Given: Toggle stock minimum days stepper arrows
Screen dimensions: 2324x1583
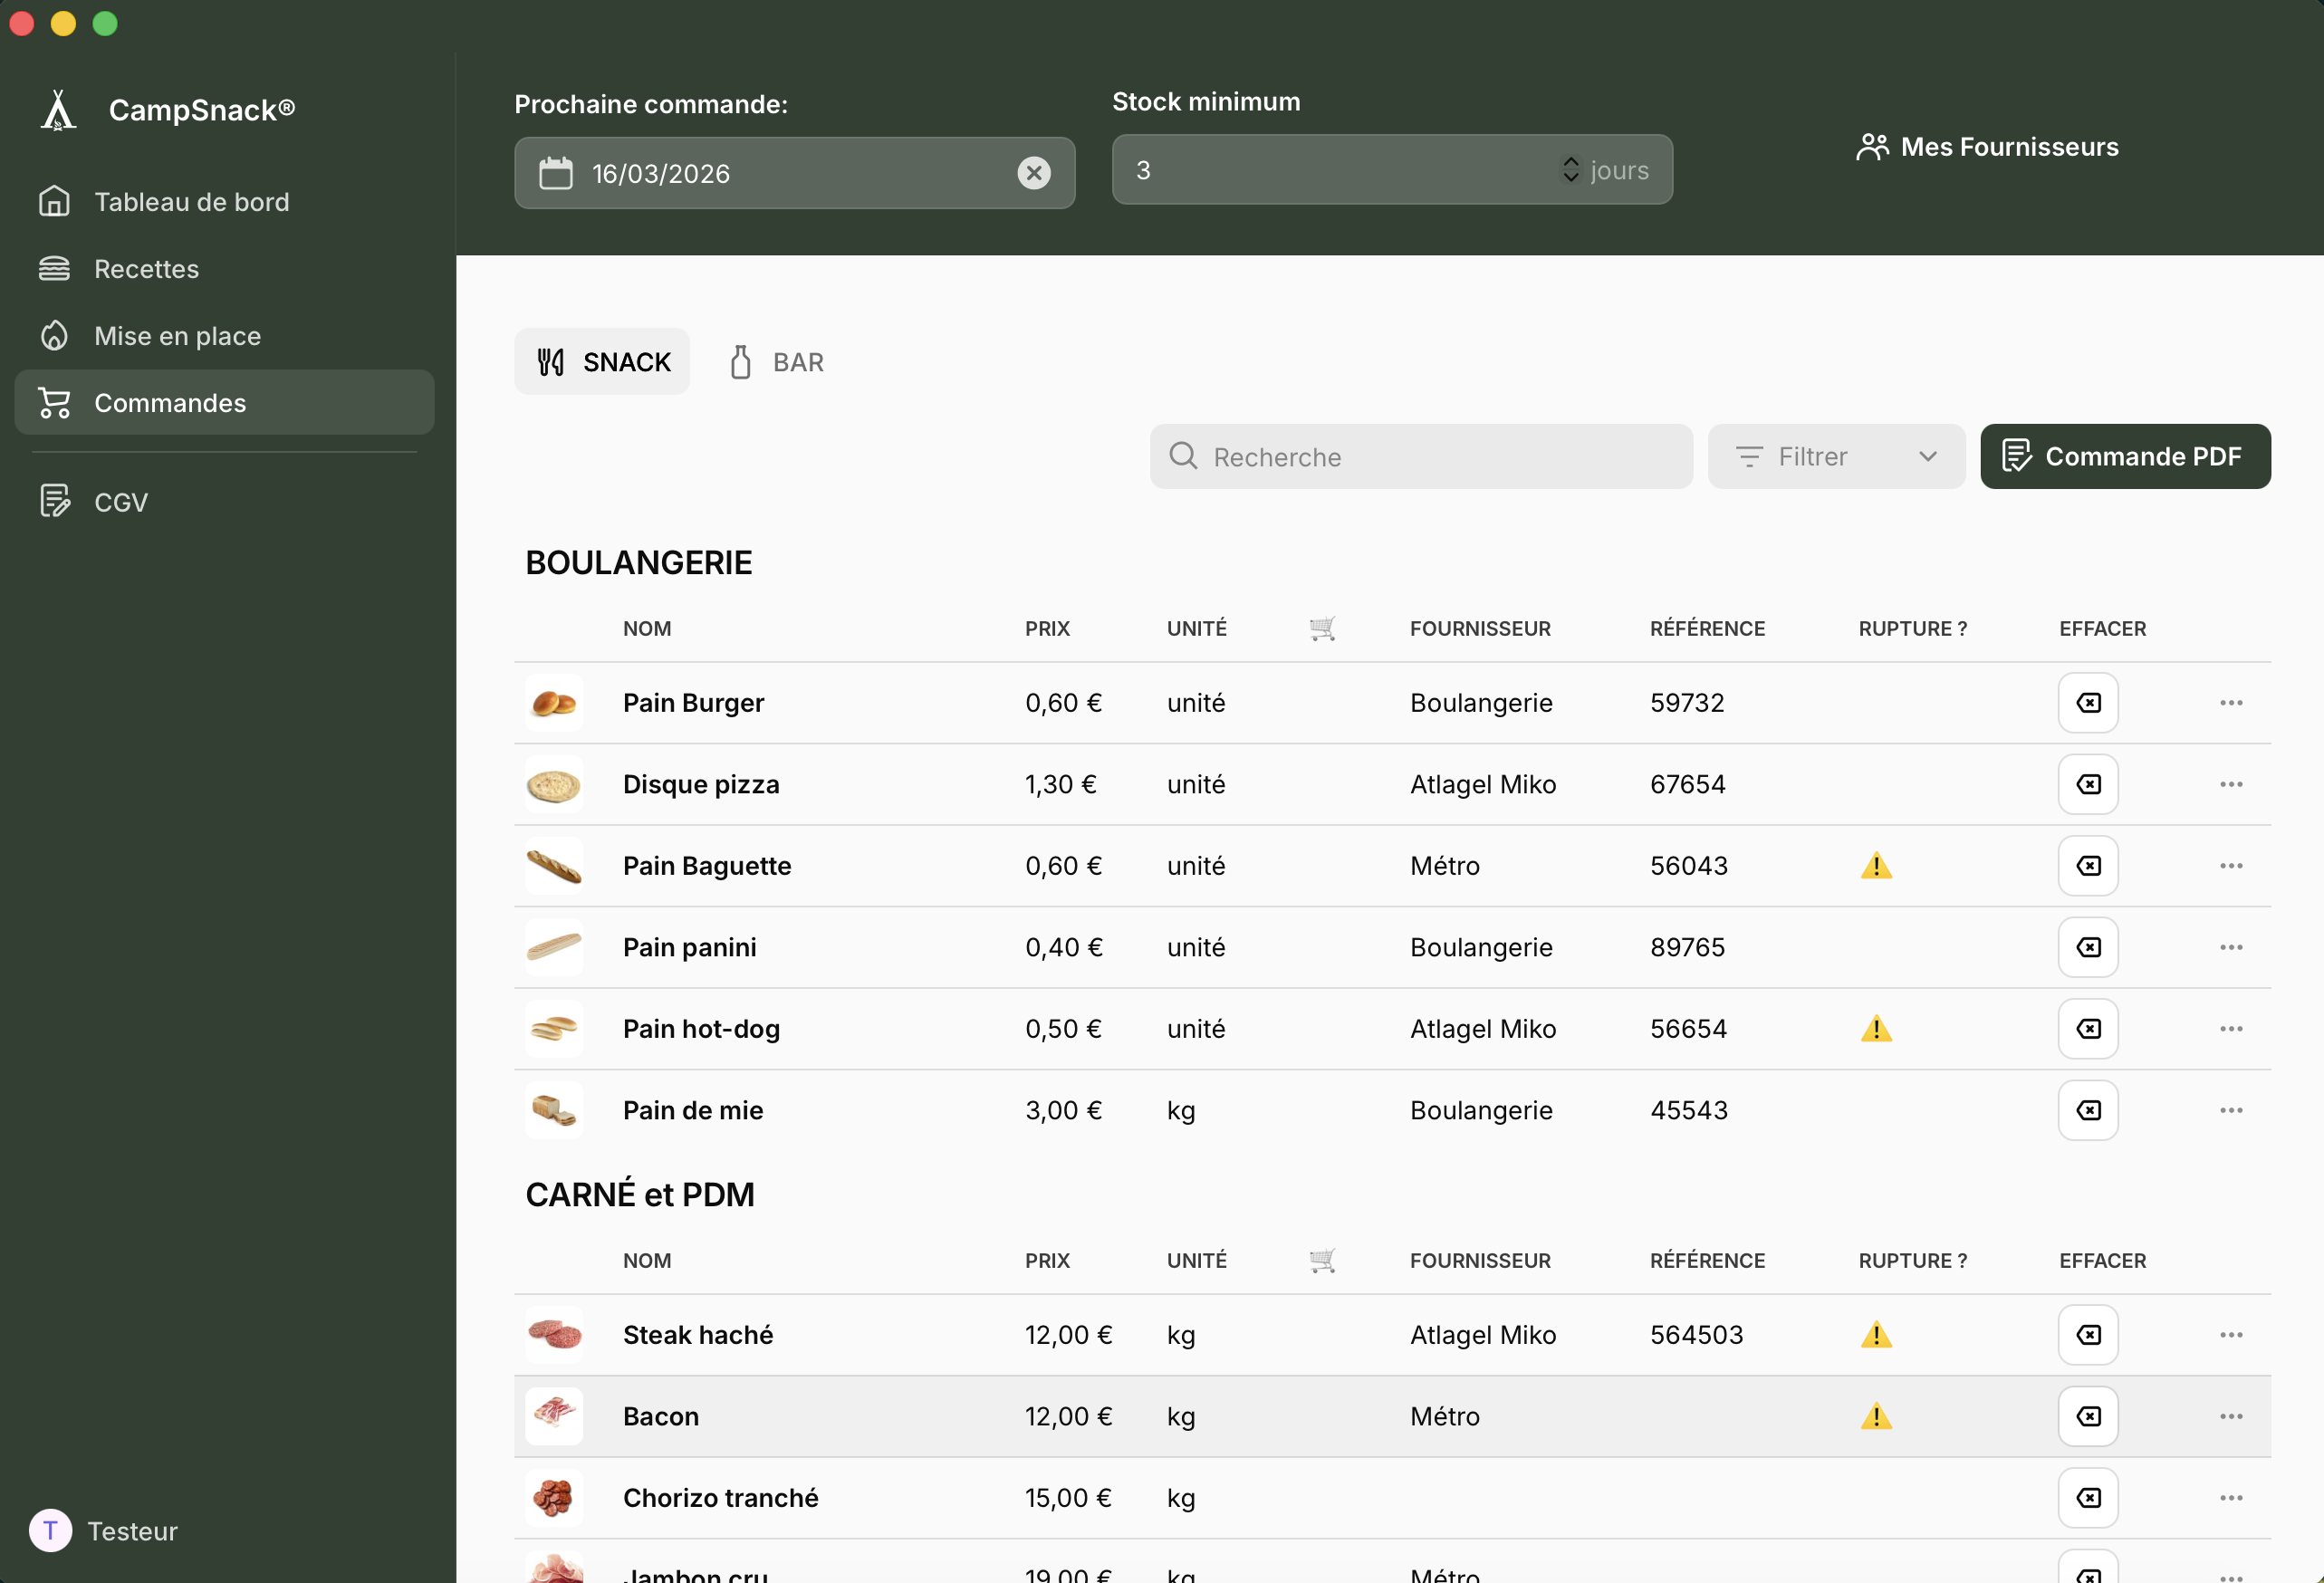Looking at the screenshot, I should pos(1570,170).
